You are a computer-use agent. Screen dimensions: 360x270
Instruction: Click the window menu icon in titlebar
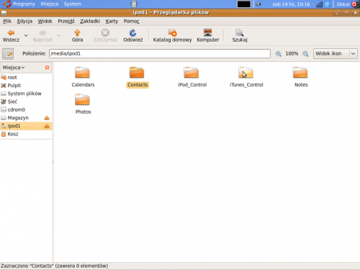click(x=4, y=13)
